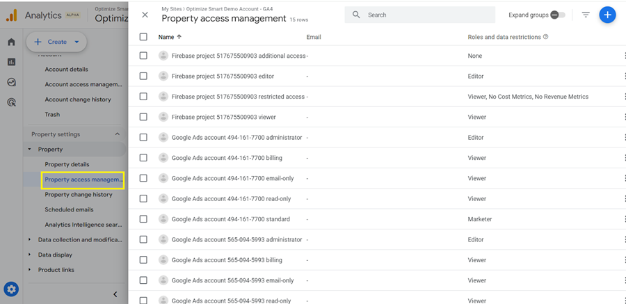Click the My Sites breadcrumb
626x304 pixels.
170,8
